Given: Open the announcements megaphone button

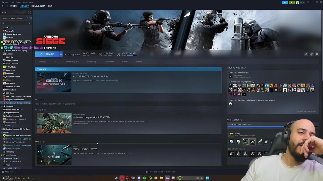Looking at the screenshot, I should [284, 2].
